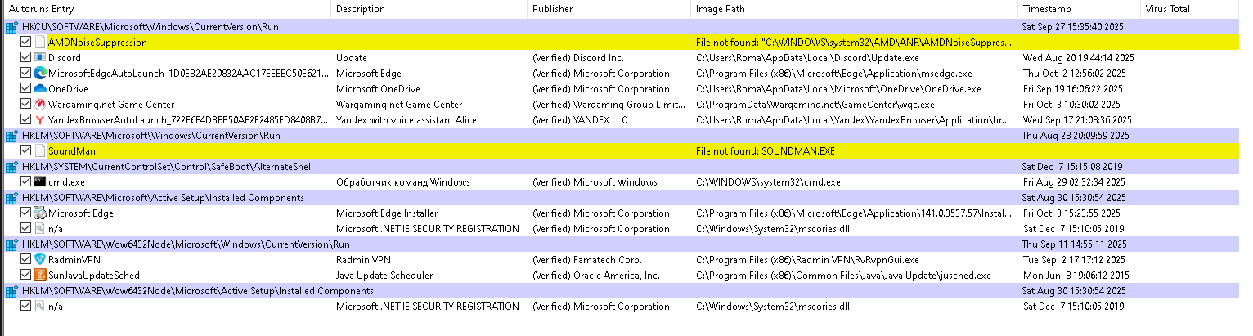Viewport: 1253px width, 336px height.
Task: Click 'C:\WINDOWS\system32\cmd.exe' image path
Action: click(x=768, y=182)
